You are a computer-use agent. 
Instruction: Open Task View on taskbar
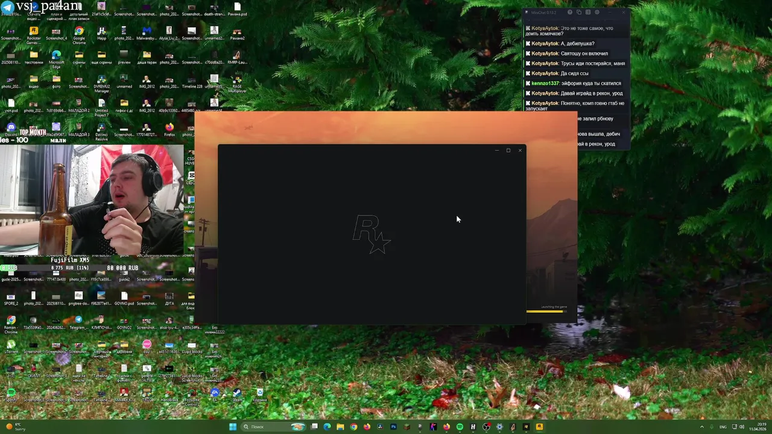tap(314, 427)
